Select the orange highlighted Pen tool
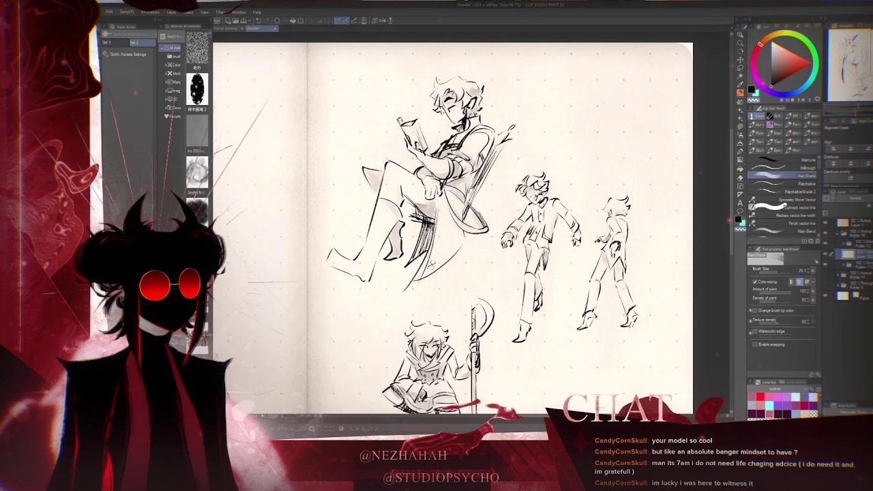This screenshot has width=873, height=491. 740,92
